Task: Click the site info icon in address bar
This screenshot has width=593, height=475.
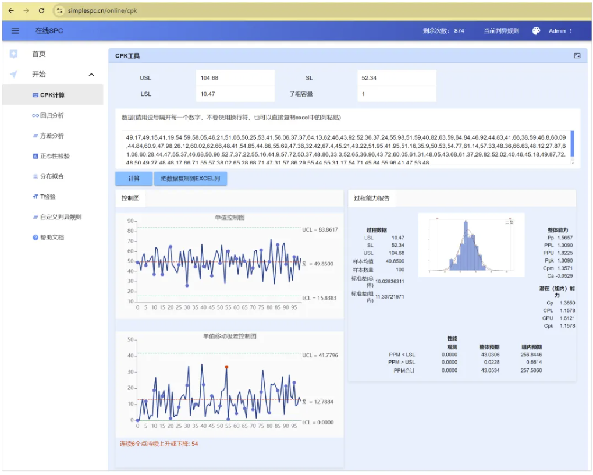Action: point(59,10)
